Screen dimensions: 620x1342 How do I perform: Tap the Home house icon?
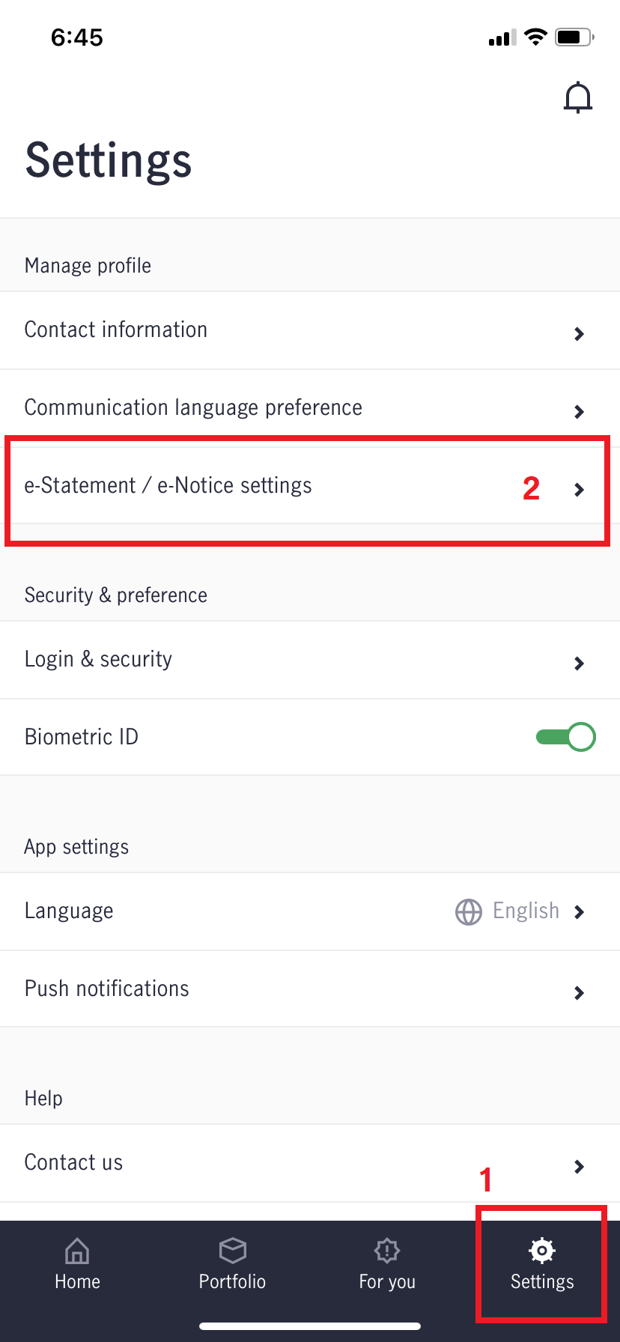tap(77, 1250)
